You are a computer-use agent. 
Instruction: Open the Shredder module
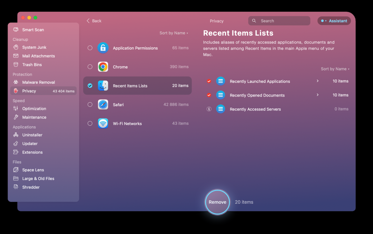[43, 187]
